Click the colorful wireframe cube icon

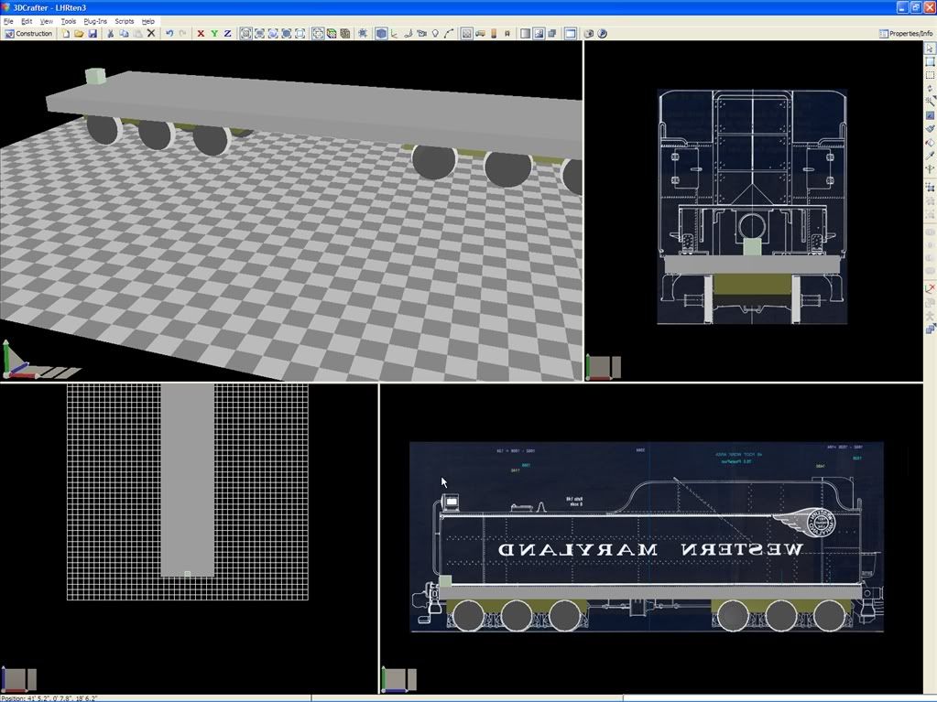[331, 34]
